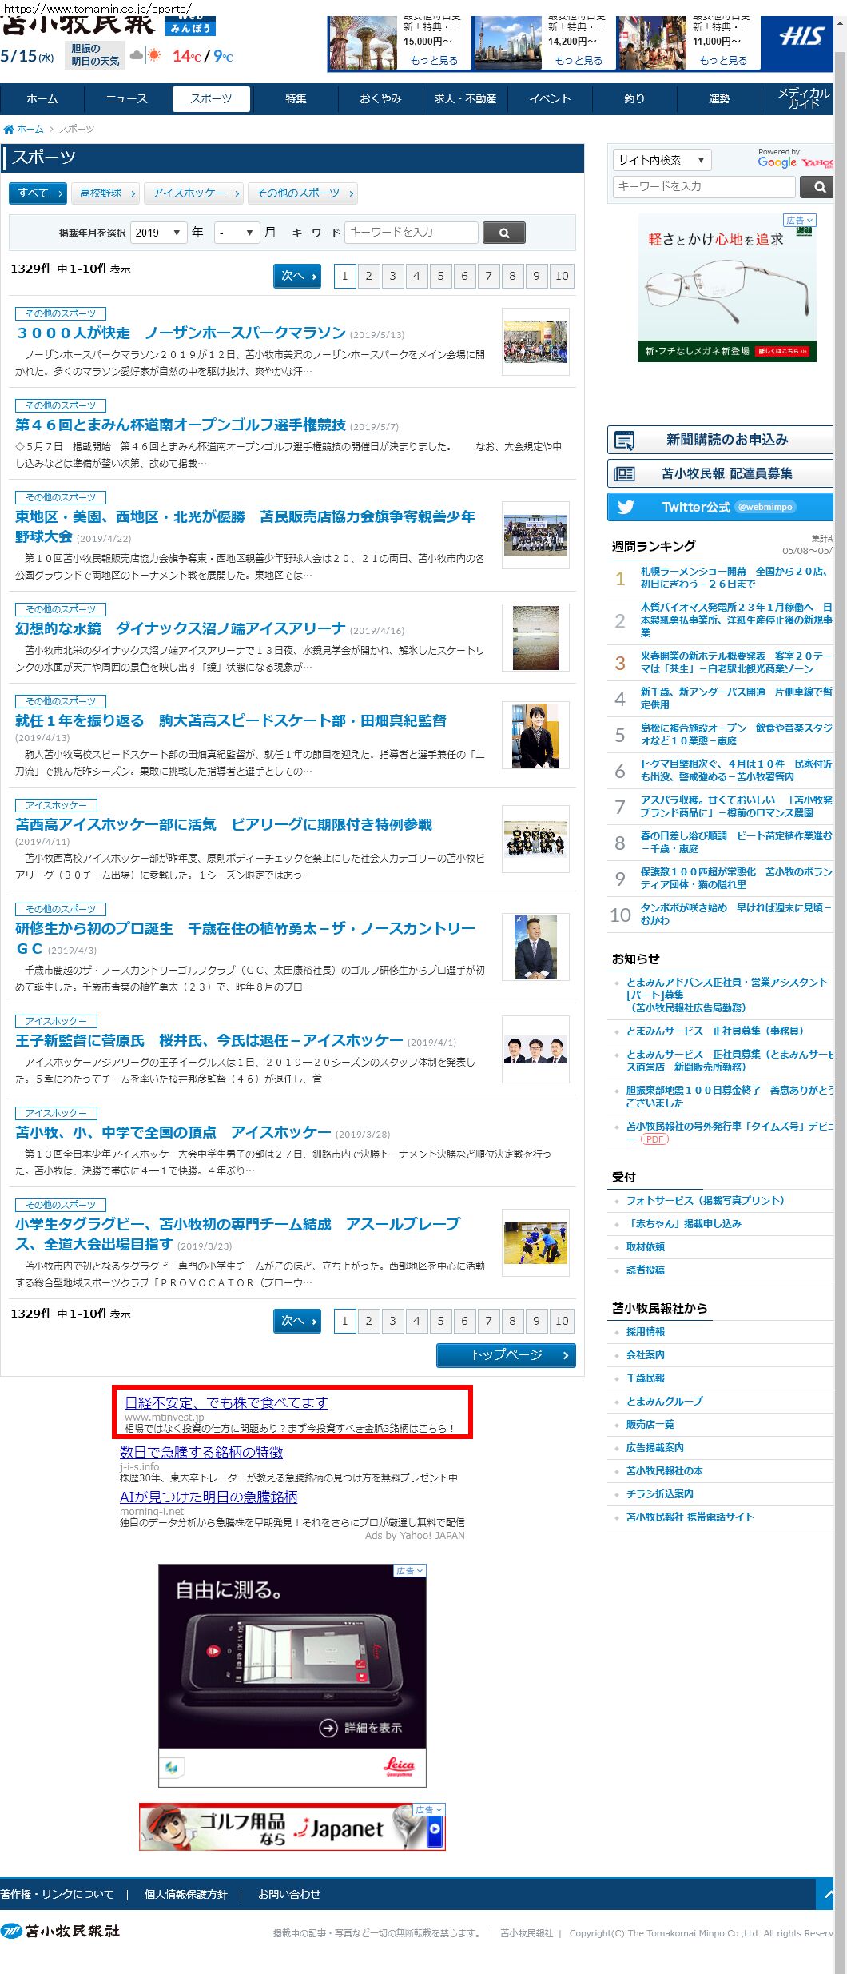Select the アイスホッケー category filter
Screen dimensions: 847x1974
pos(195,193)
